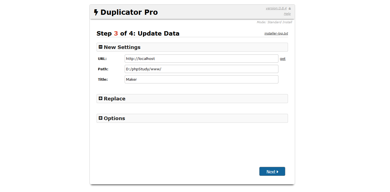Image resolution: width=390 pixels, height=192 pixels.
Task: Focus the Path input field
Action: (201, 69)
